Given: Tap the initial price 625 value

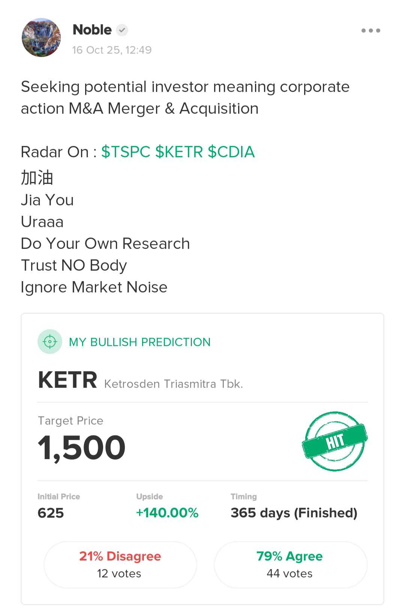Looking at the screenshot, I should (x=51, y=513).
